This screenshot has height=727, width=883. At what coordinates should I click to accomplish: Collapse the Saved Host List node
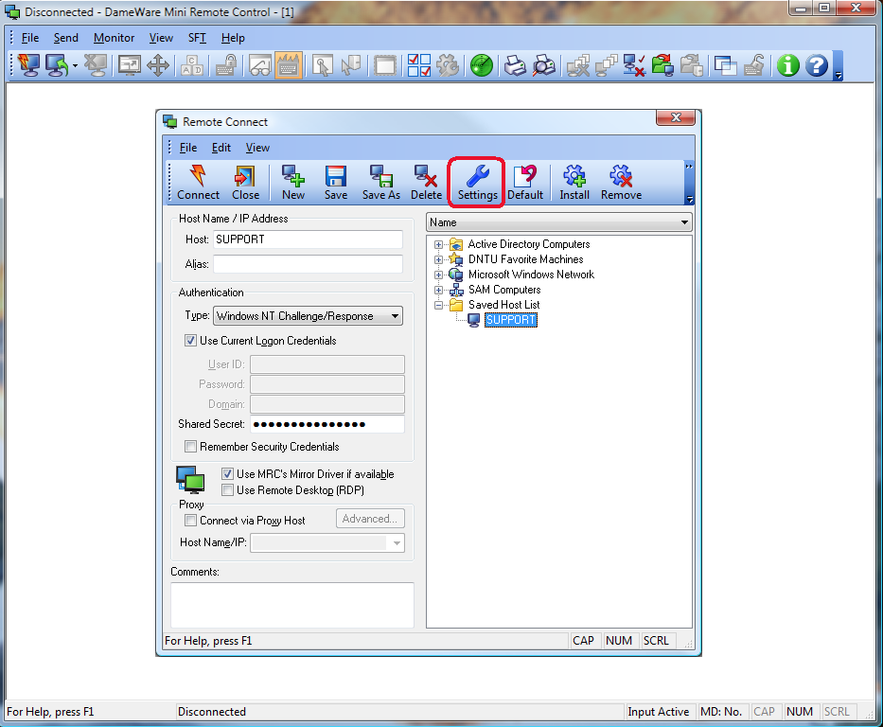(437, 305)
